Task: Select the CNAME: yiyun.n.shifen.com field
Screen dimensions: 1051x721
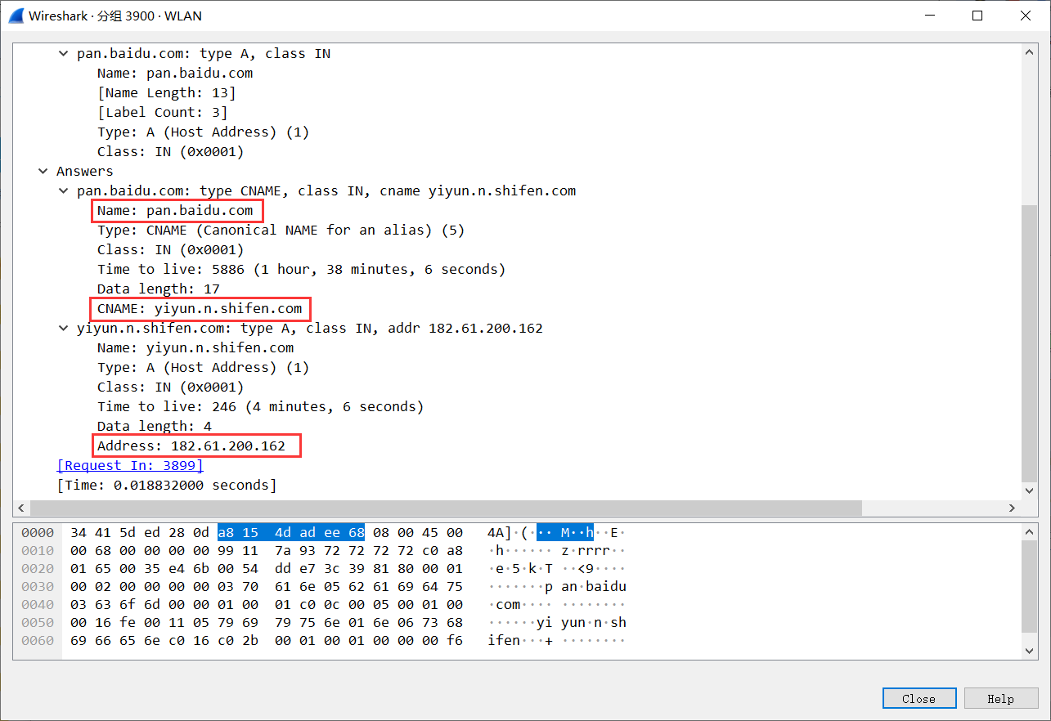Action: (x=200, y=308)
